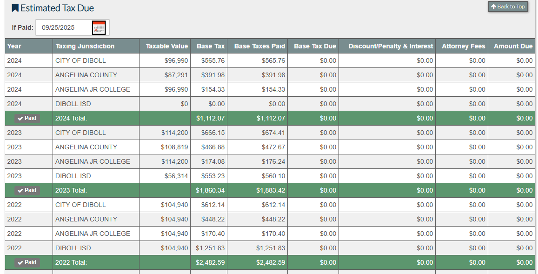Click the Discount/Penalty & Interest column header

391,46
